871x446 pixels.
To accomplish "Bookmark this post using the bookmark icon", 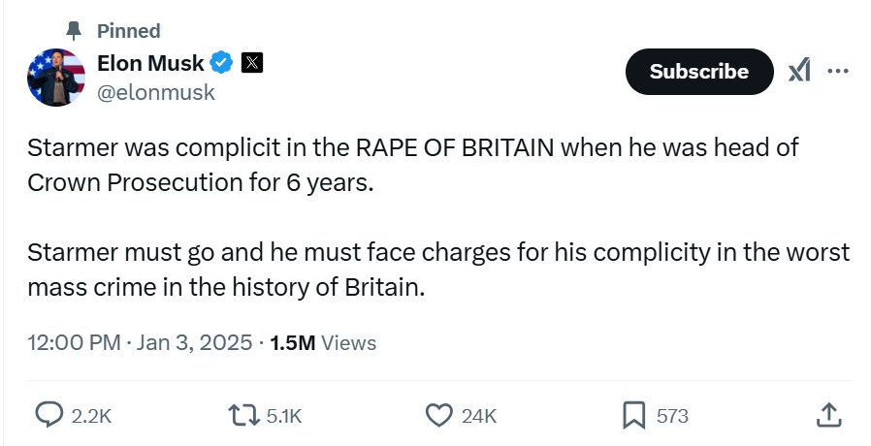I will [x=633, y=415].
